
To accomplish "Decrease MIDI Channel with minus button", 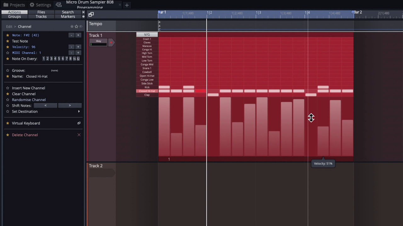I will point(71,53).
